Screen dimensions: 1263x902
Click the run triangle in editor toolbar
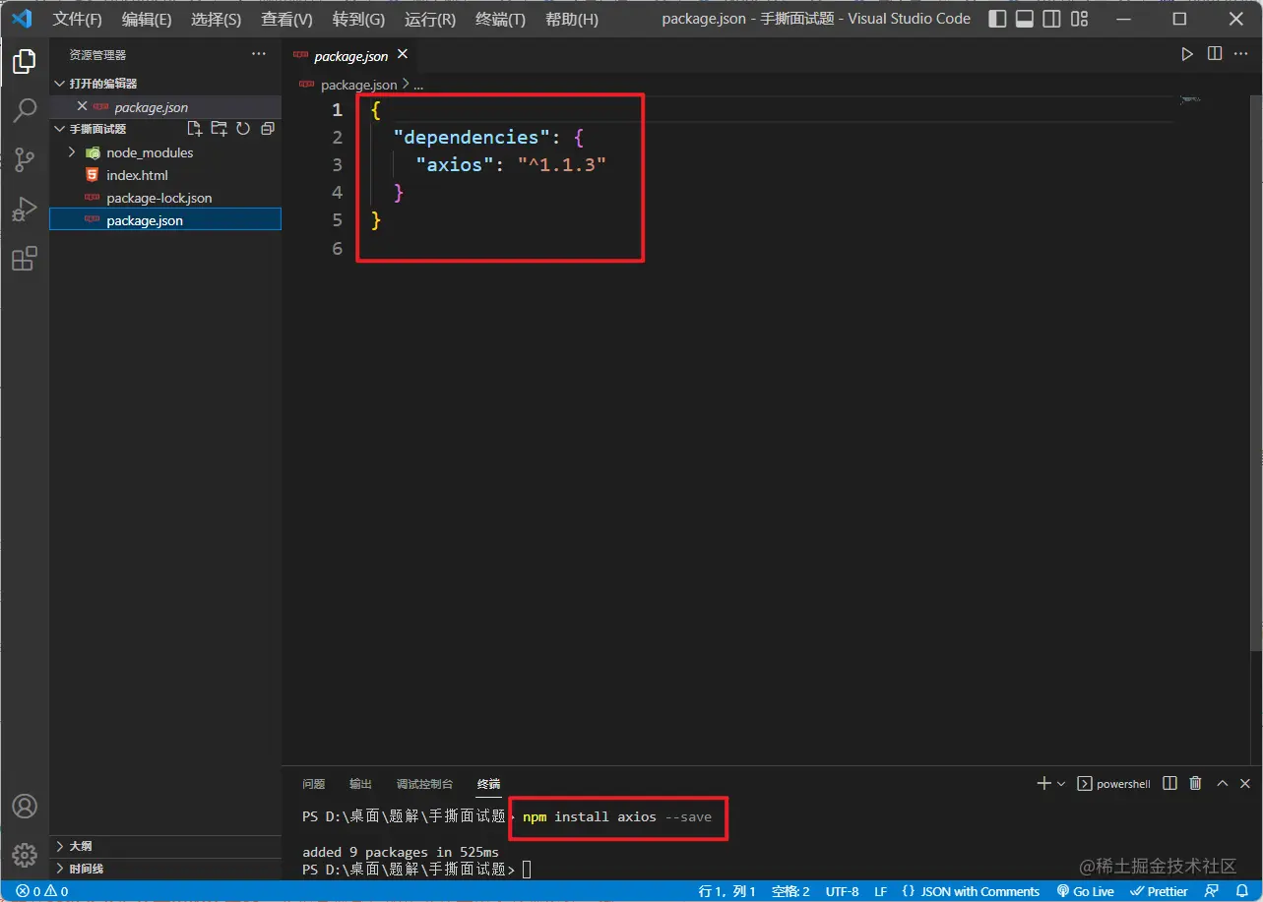(1187, 55)
